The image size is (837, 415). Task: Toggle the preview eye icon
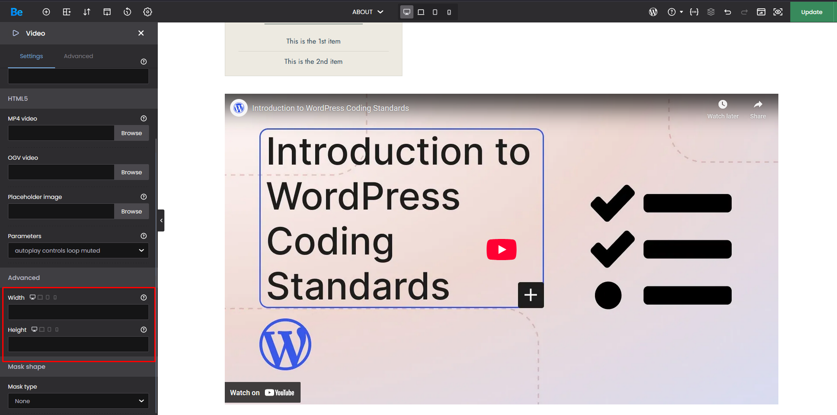point(778,12)
